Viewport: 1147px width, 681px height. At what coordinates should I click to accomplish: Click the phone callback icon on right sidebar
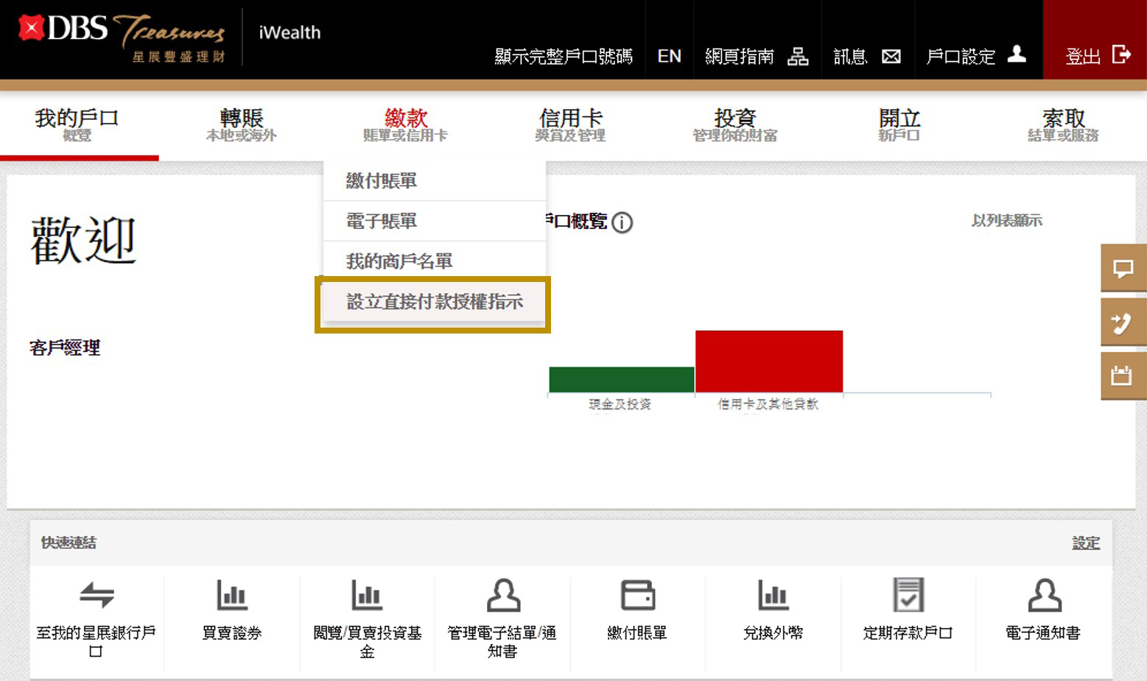(1123, 322)
